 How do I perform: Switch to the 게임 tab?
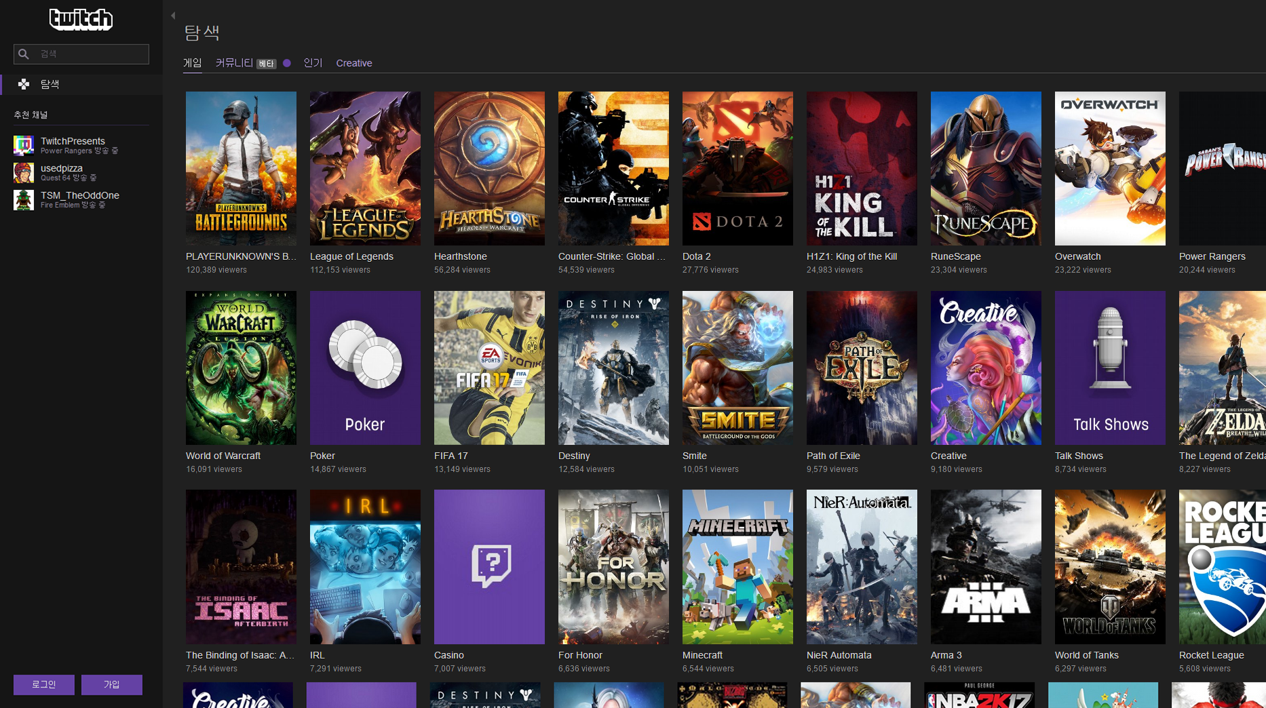coord(193,63)
